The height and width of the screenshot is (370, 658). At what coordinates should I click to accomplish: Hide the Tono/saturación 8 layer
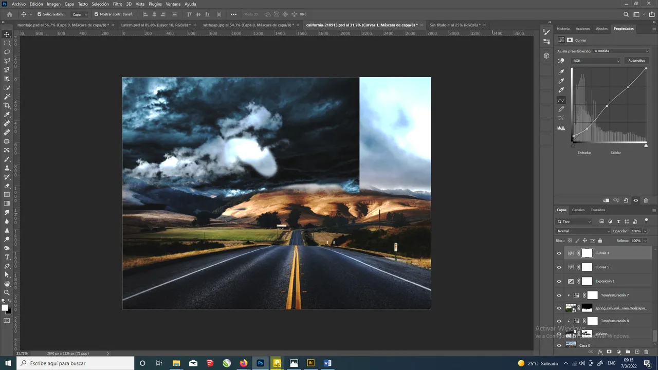coord(559,321)
